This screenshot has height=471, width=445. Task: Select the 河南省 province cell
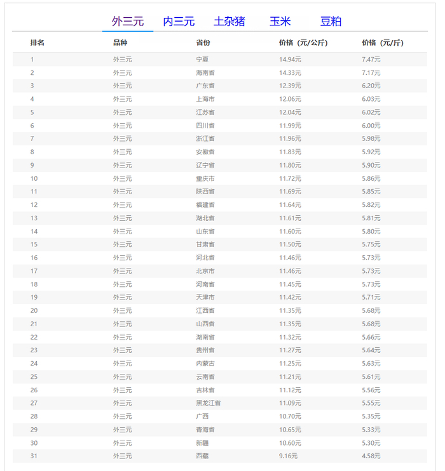[x=205, y=284]
